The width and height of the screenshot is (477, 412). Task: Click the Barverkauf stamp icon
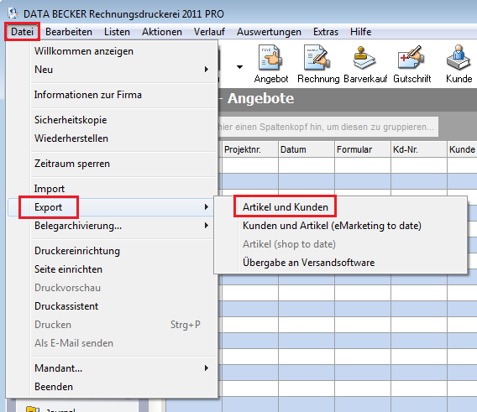click(365, 64)
